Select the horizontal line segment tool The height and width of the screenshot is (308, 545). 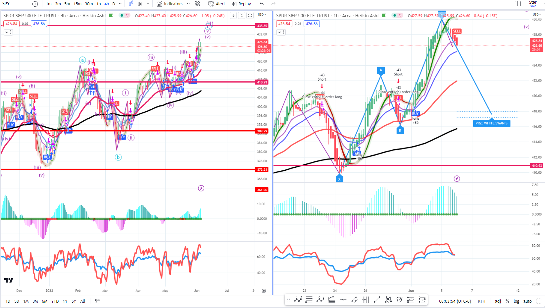[x=343, y=300]
